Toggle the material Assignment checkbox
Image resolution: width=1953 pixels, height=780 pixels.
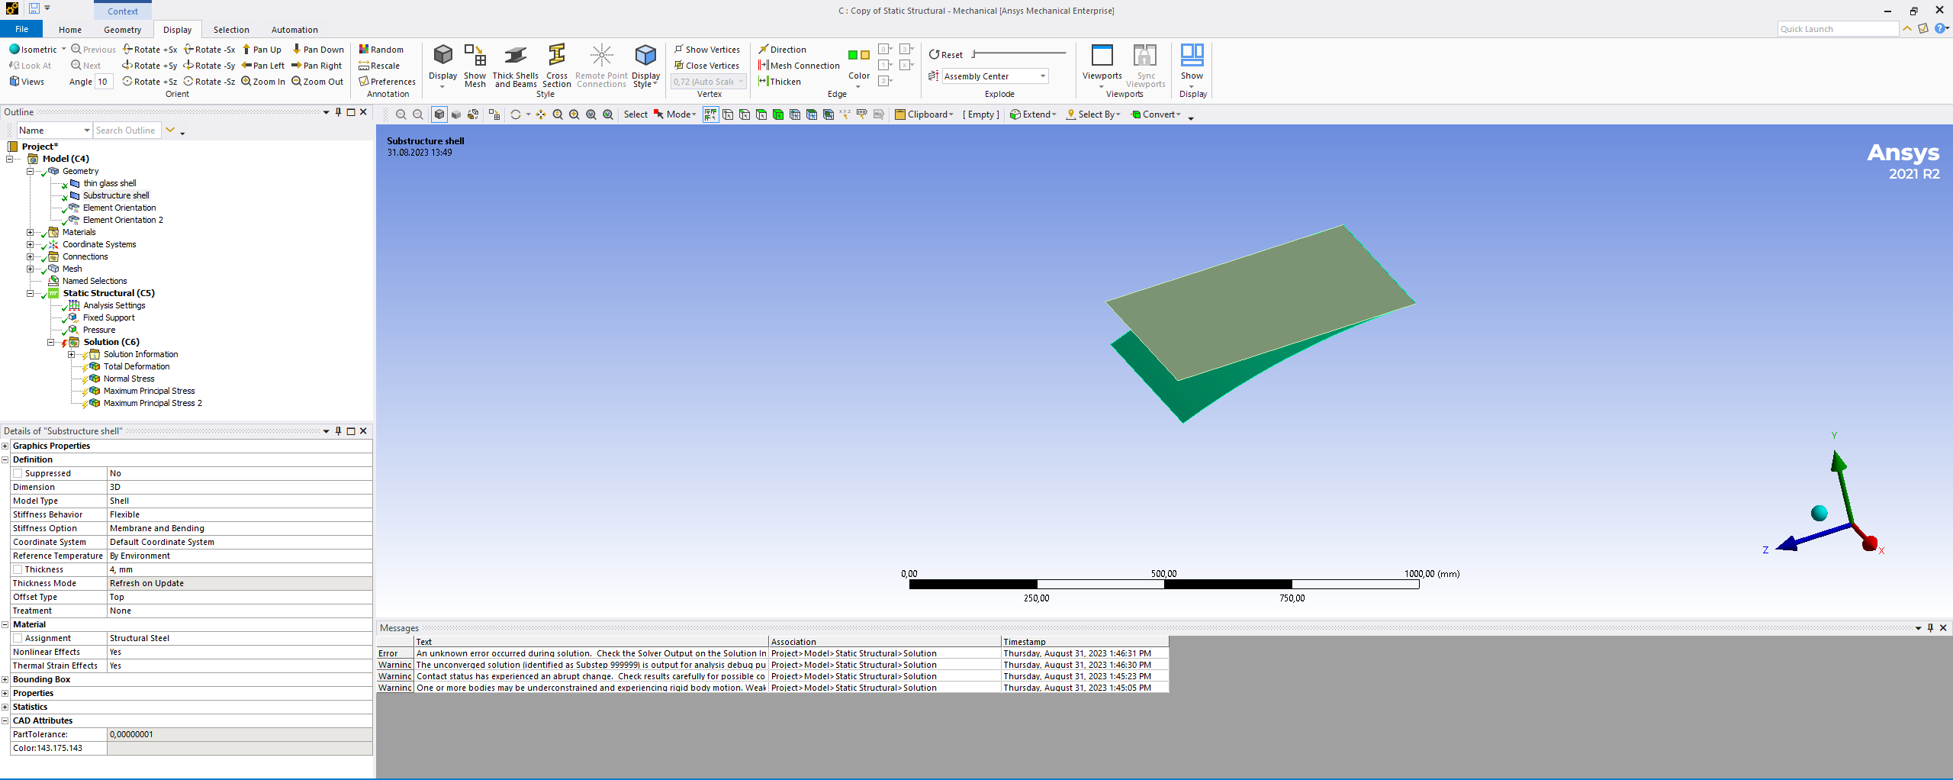(18, 638)
